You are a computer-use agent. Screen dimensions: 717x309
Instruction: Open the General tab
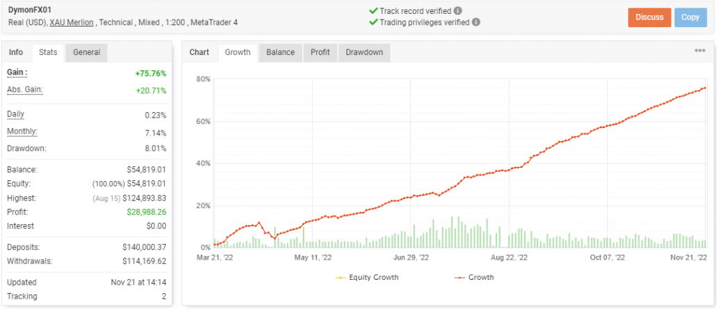pyautogui.click(x=86, y=52)
